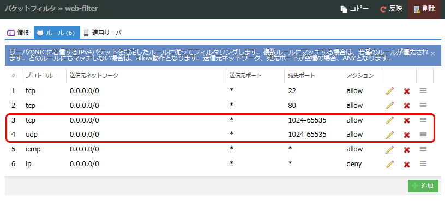Click reorder handle on rule 1
The width and height of the screenshot is (445, 201).
[x=423, y=90]
